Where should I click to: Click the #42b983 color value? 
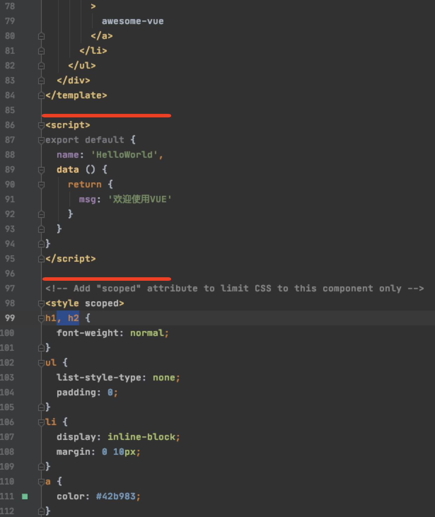[x=116, y=496]
